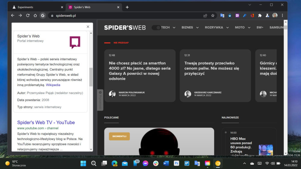Open the clock and date 14:10
Image resolution: width=301 pixels, height=169 pixels.
click(291, 164)
